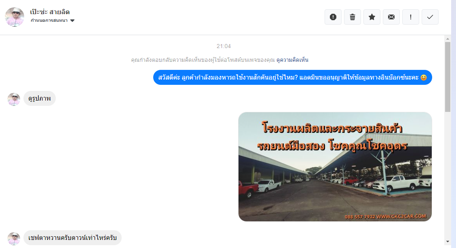Screen dimensions: 456x248
Task: Star this conversation as follow-up
Action: (x=372, y=17)
